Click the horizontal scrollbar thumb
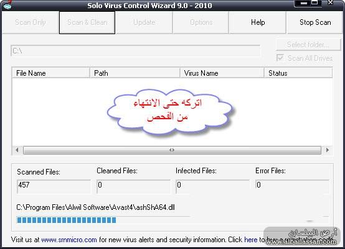 [x=172, y=150]
